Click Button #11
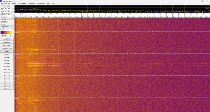 [x=7, y=73]
